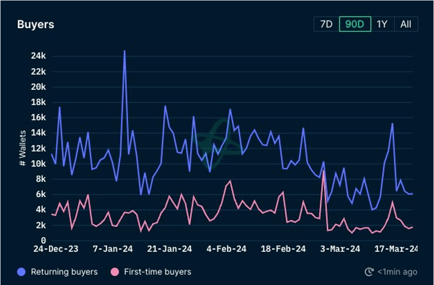Click the Buyers chart title
Screen dimensions: 434x285
coord(36,24)
